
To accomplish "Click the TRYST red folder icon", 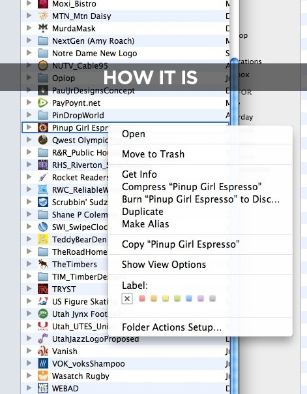I will coord(43,289).
